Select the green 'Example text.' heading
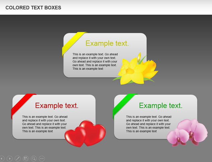Viewport: 212px width, 162px height. pos(161,105)
